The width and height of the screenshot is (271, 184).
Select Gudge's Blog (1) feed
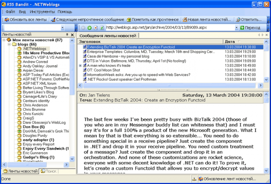coord(39,157)
